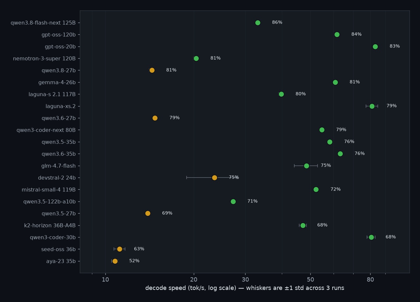This screenshot has height=302, width=420.
Task: Select the 'qwen3.5-27b' model name
Action: point(59,214)
